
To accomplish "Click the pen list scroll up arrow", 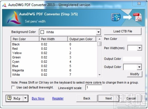I will [100, 39].
